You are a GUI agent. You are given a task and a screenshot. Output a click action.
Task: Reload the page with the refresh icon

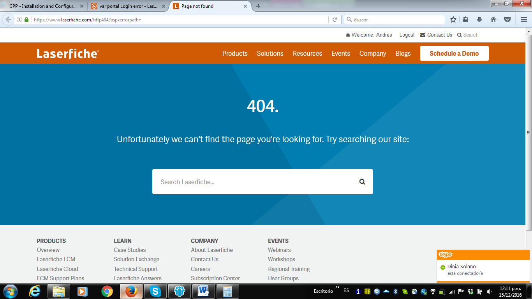click(335, 19)
